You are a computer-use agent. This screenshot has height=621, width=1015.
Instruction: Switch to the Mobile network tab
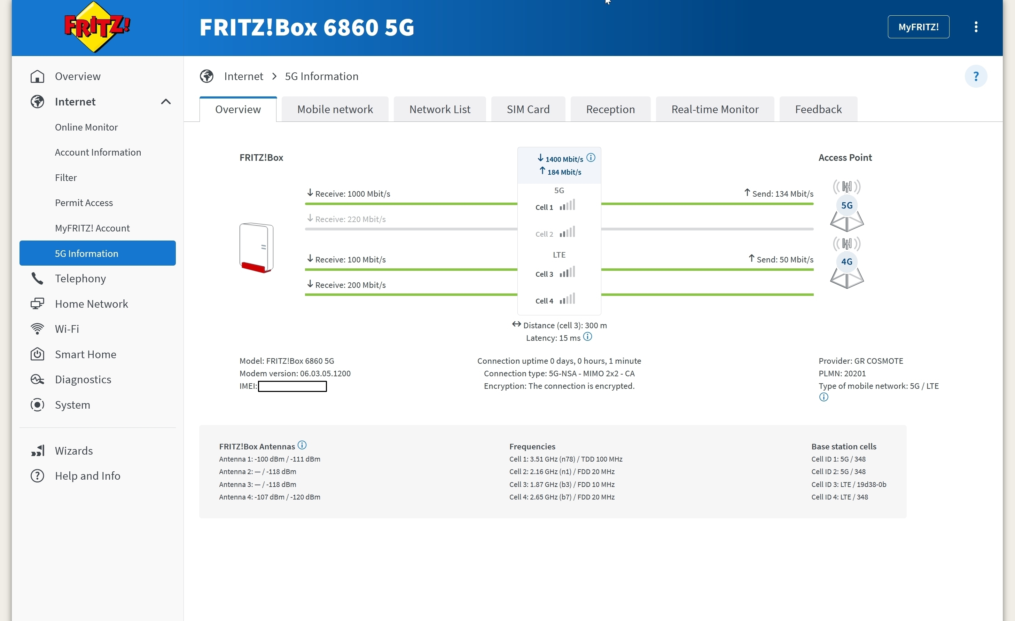(x=335, y=109)
